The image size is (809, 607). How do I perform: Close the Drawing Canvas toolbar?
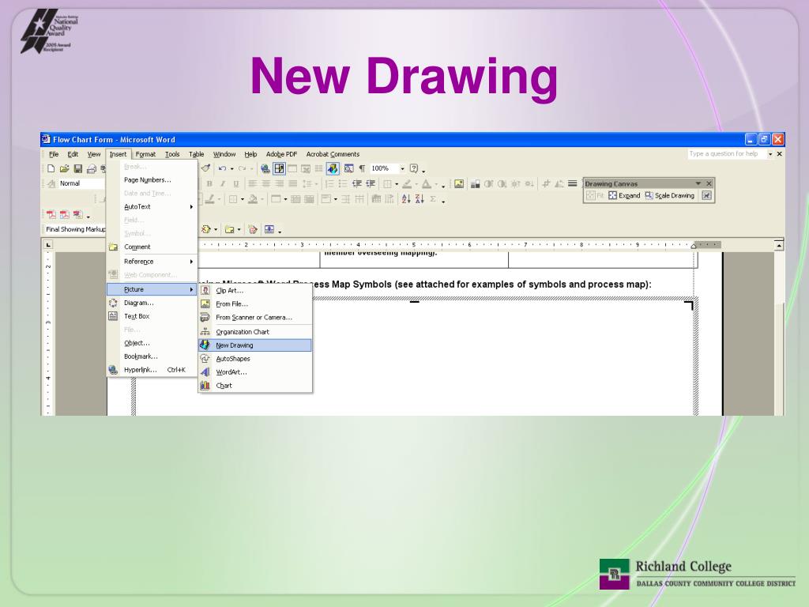pos(709,183)
